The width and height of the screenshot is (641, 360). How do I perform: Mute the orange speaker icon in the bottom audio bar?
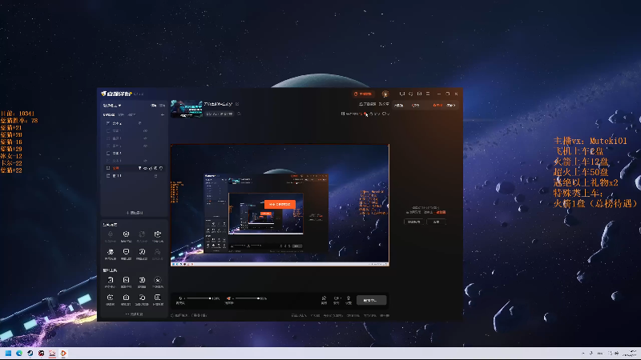(228, 298)
